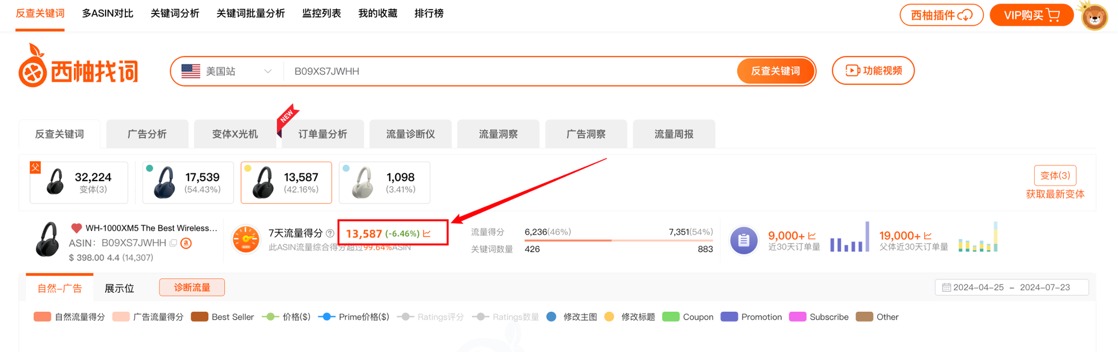The width and height of the screenshot is (1118, 352).
Task: Switch to the 广告分析 tab
Action: [x=147, y=134]
